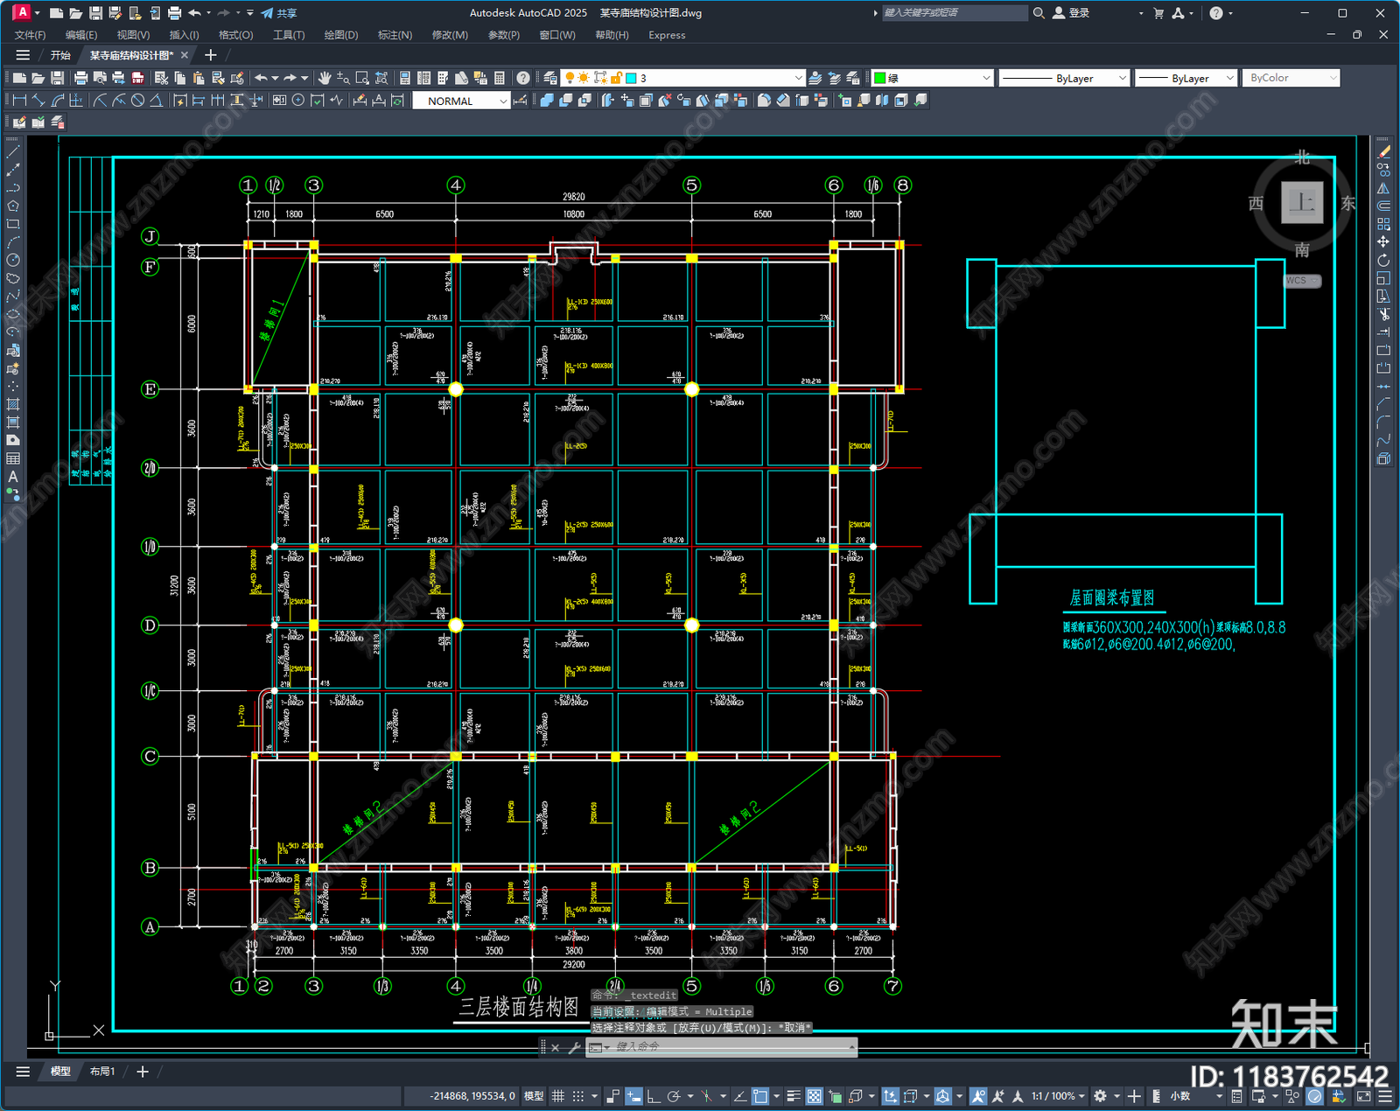Click the Diameter dimension tool
1400x1111 pixels.
pos(137,101)
